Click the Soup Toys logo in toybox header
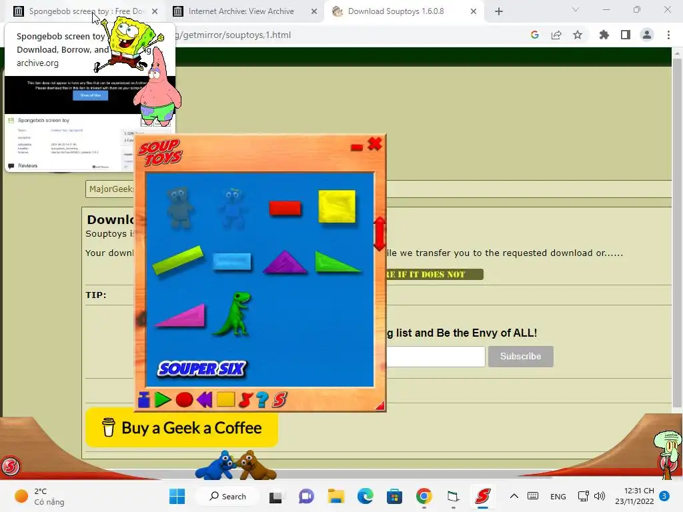Viewport: 683px width, 512px height. click(x=160, y=153)
